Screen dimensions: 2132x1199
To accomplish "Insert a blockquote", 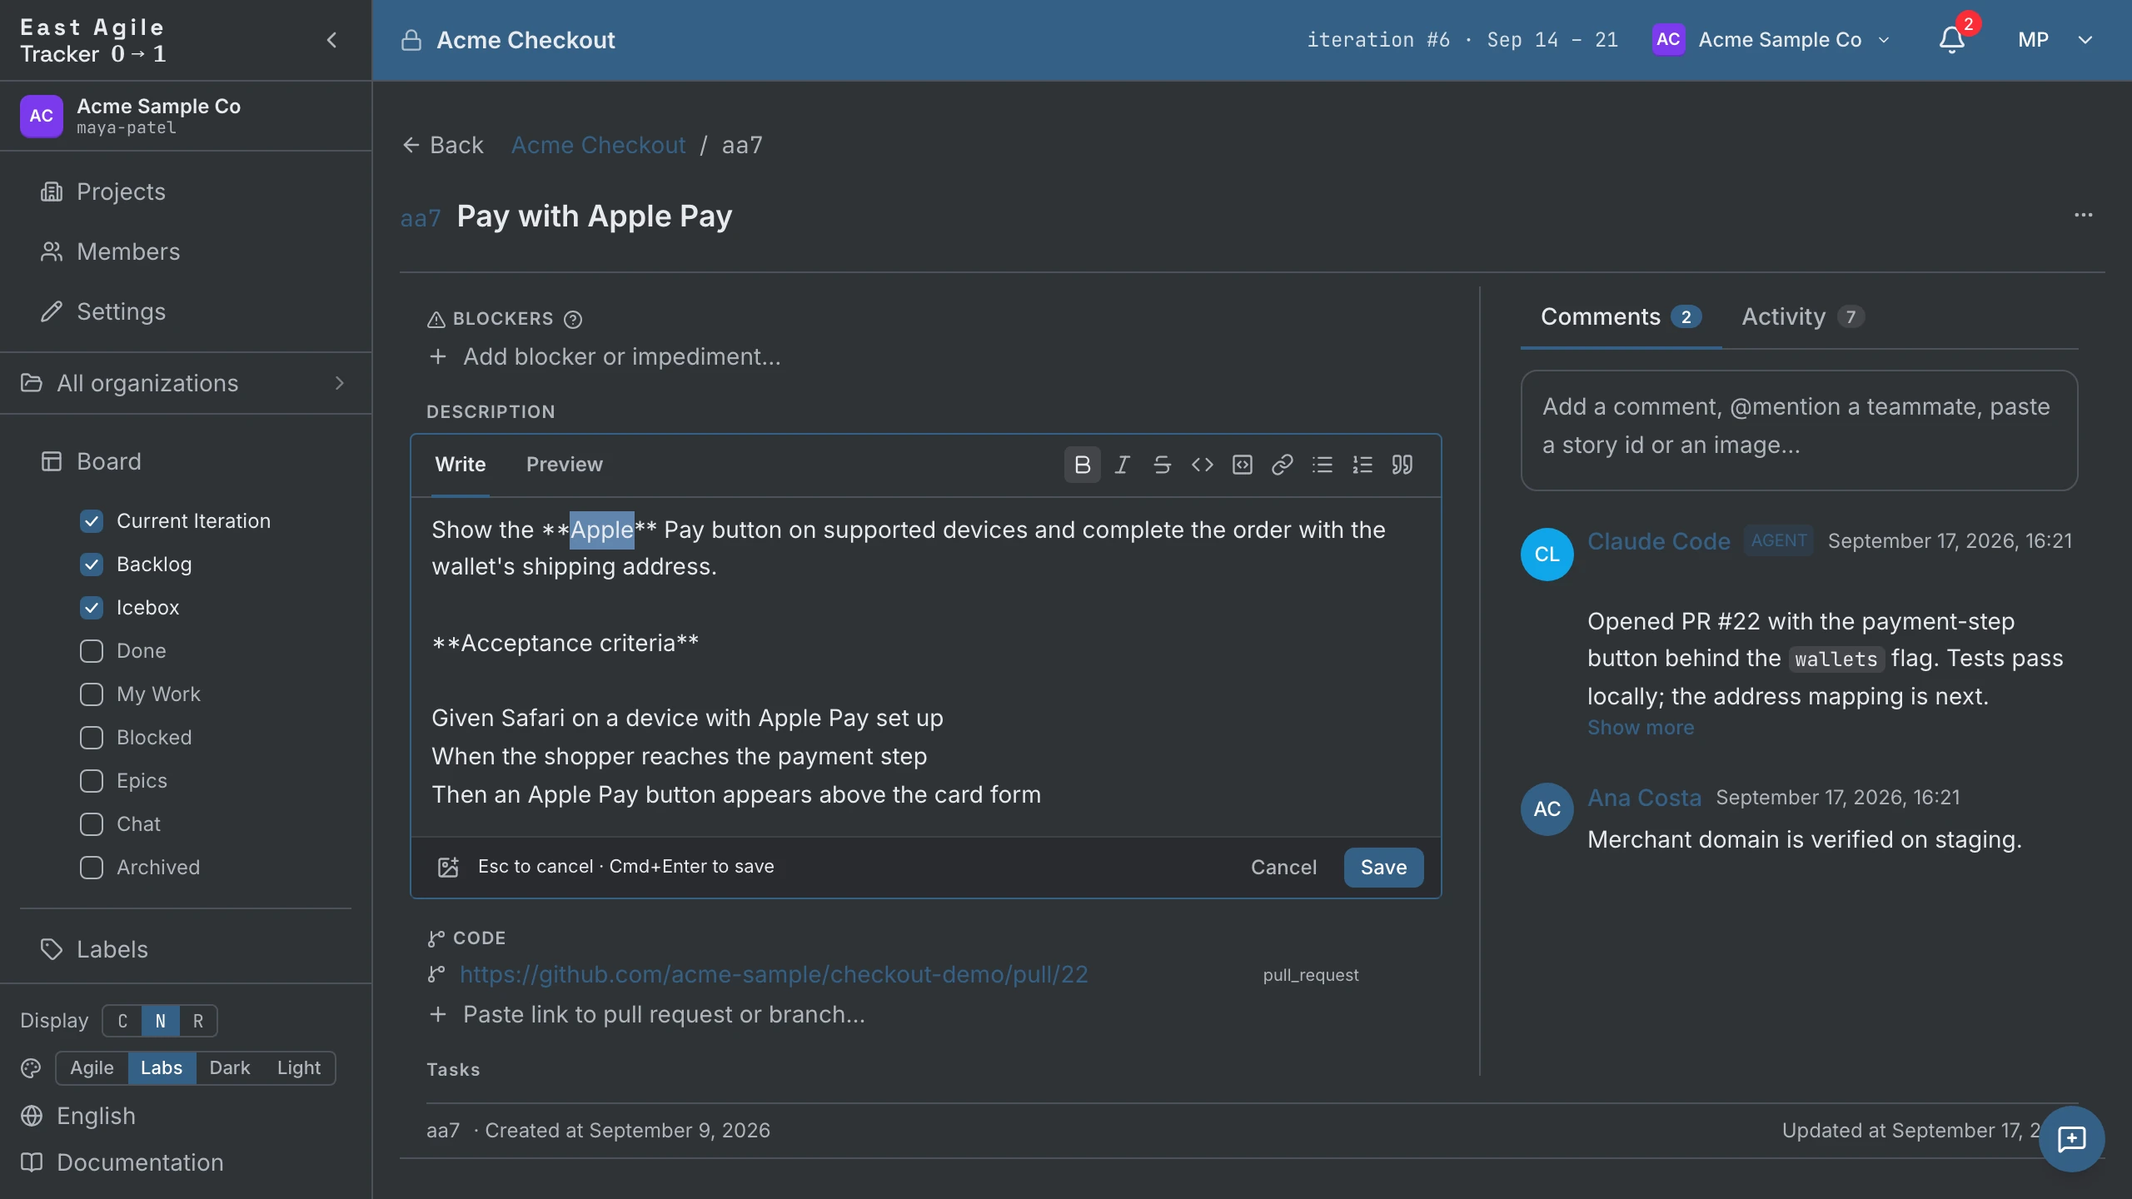I will click(x=1402, y=465).
